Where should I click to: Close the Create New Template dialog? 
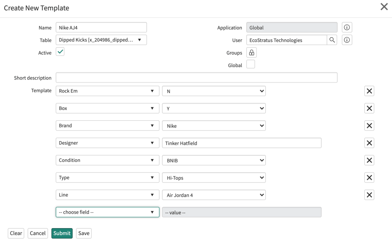[x=384, y=7]
